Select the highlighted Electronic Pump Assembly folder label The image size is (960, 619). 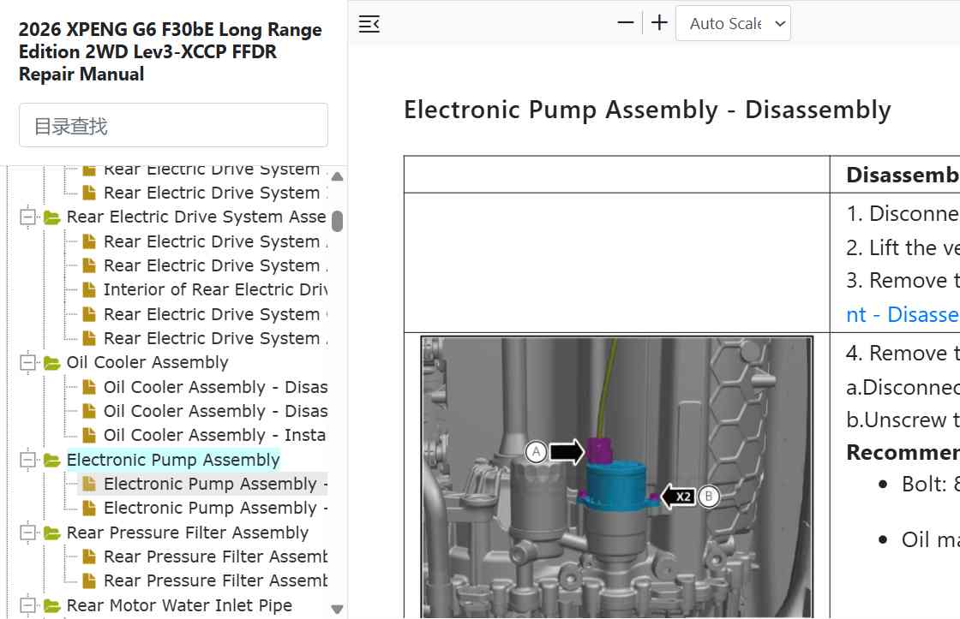(173, 460)
